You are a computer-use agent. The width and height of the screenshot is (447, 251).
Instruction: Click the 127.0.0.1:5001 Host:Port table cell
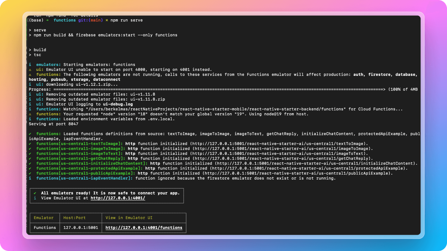click(81, 228)
